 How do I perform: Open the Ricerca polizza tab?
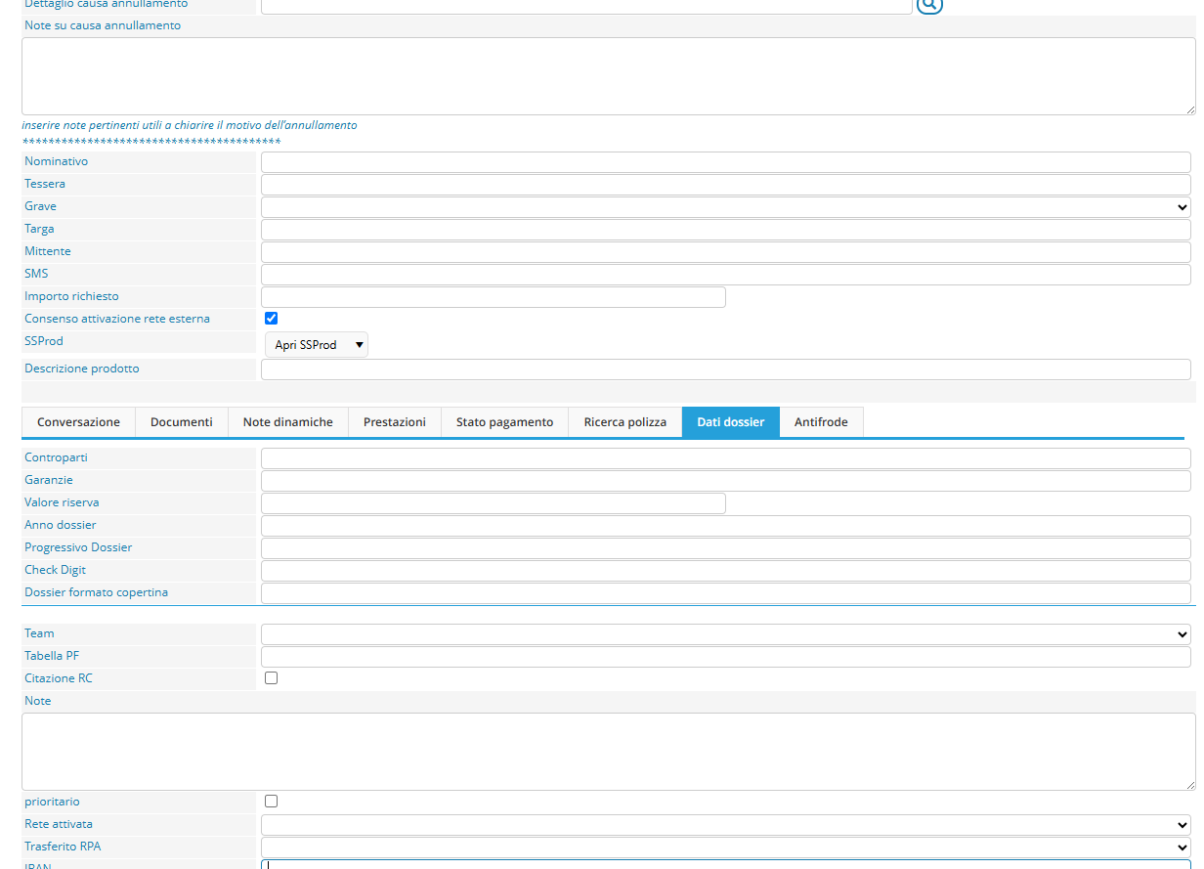pos(624,422)
